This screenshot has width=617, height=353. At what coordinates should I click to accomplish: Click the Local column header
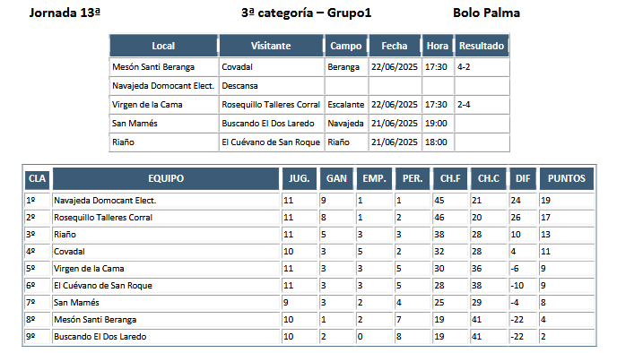click(163, 46)
